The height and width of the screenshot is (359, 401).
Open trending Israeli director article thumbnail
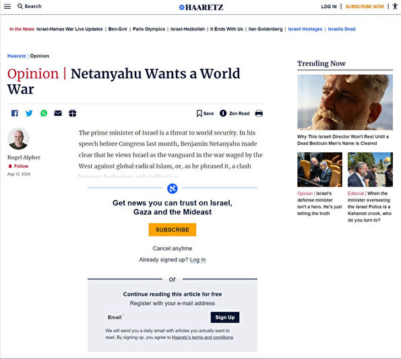point(345,102)
